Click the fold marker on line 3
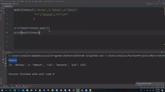Screen dimensions: 165x92 (x=13, y=19)
